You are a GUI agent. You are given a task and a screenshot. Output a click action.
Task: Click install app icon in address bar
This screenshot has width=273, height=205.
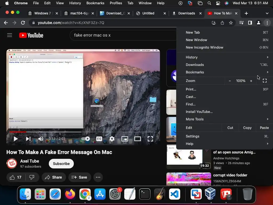(x=214, y=23)
